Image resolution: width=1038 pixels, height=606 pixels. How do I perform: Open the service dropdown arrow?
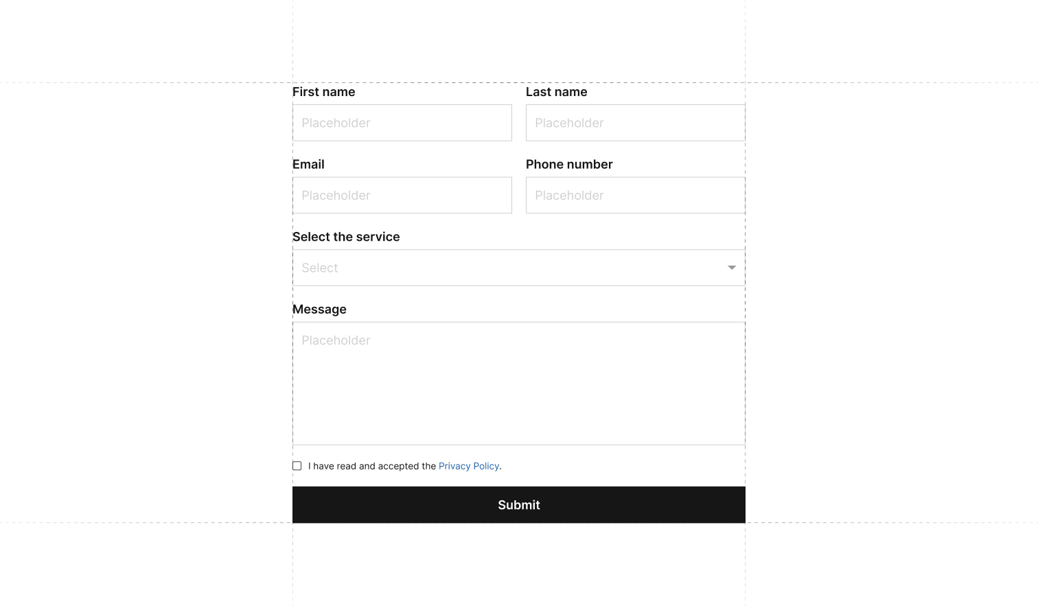(x=732, y=268)
